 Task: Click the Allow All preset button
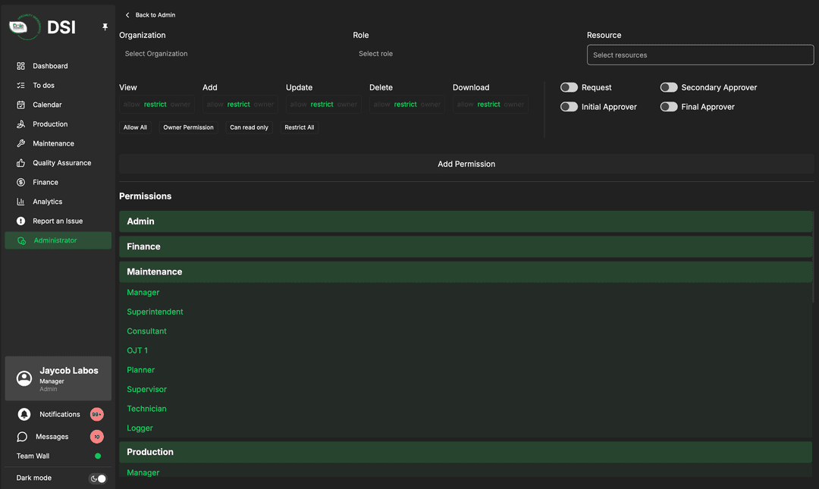pyautogui.click(x=136, y=127)
